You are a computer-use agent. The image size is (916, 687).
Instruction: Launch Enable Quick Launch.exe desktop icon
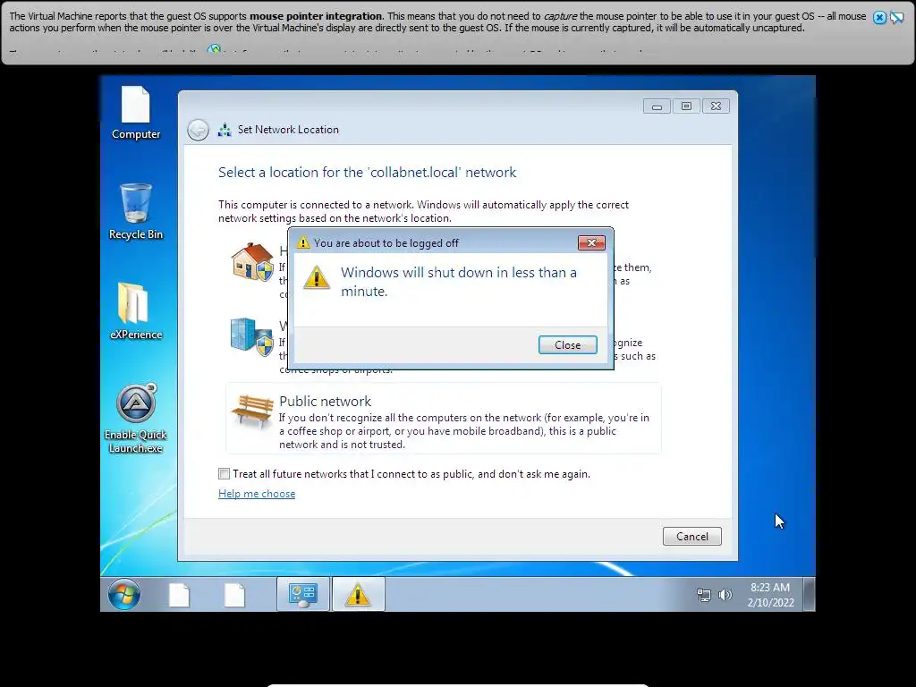click(136, 419)
